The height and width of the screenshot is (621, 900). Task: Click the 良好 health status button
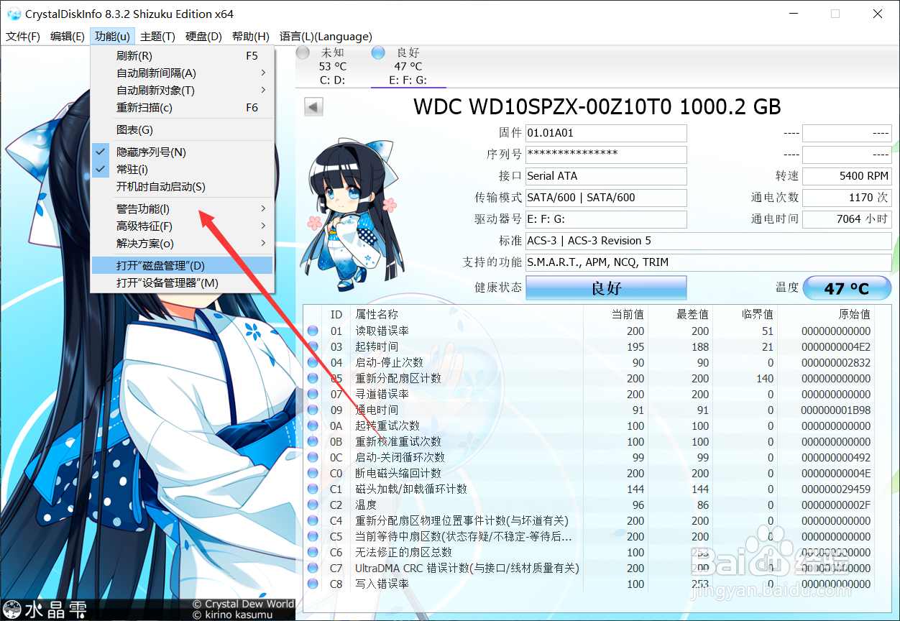pyautogui.click(x=606, y=287)
